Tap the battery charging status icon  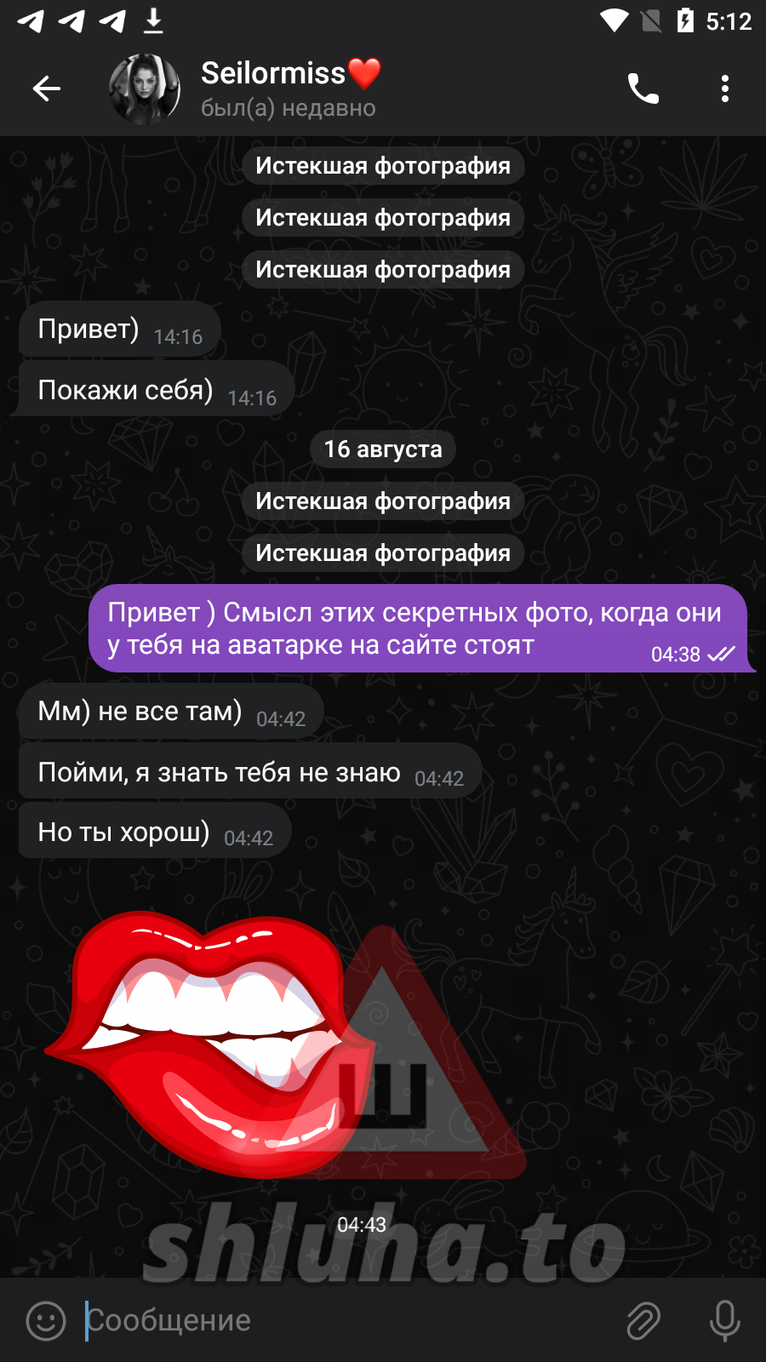[685, 20]
